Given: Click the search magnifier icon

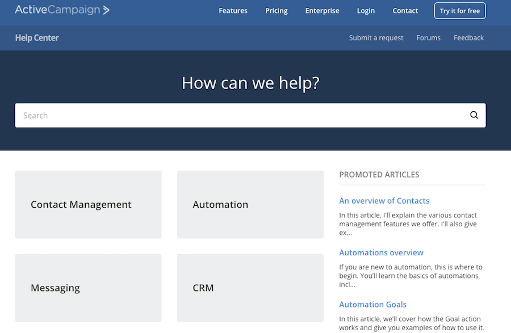Looking at the screenshot, I should [x=474, y=115].
